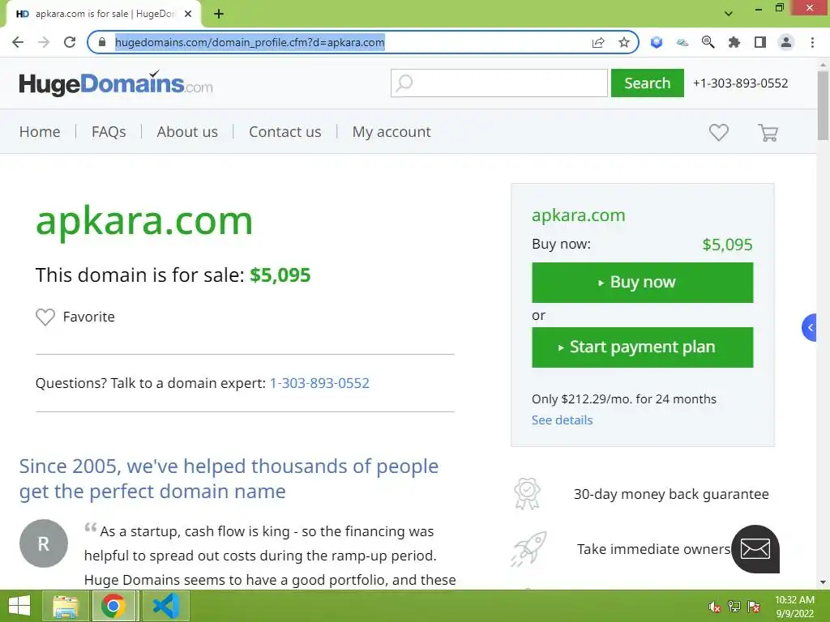
Task: Click the green Search button
Action: pos(648,83)
